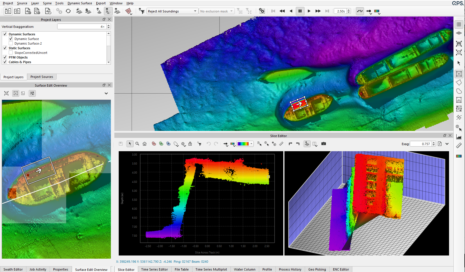Uncheck the Cables & Pipes layer

point(5,62)
